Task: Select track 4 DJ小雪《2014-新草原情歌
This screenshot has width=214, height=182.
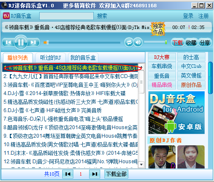Action: [x=70, y=93]
